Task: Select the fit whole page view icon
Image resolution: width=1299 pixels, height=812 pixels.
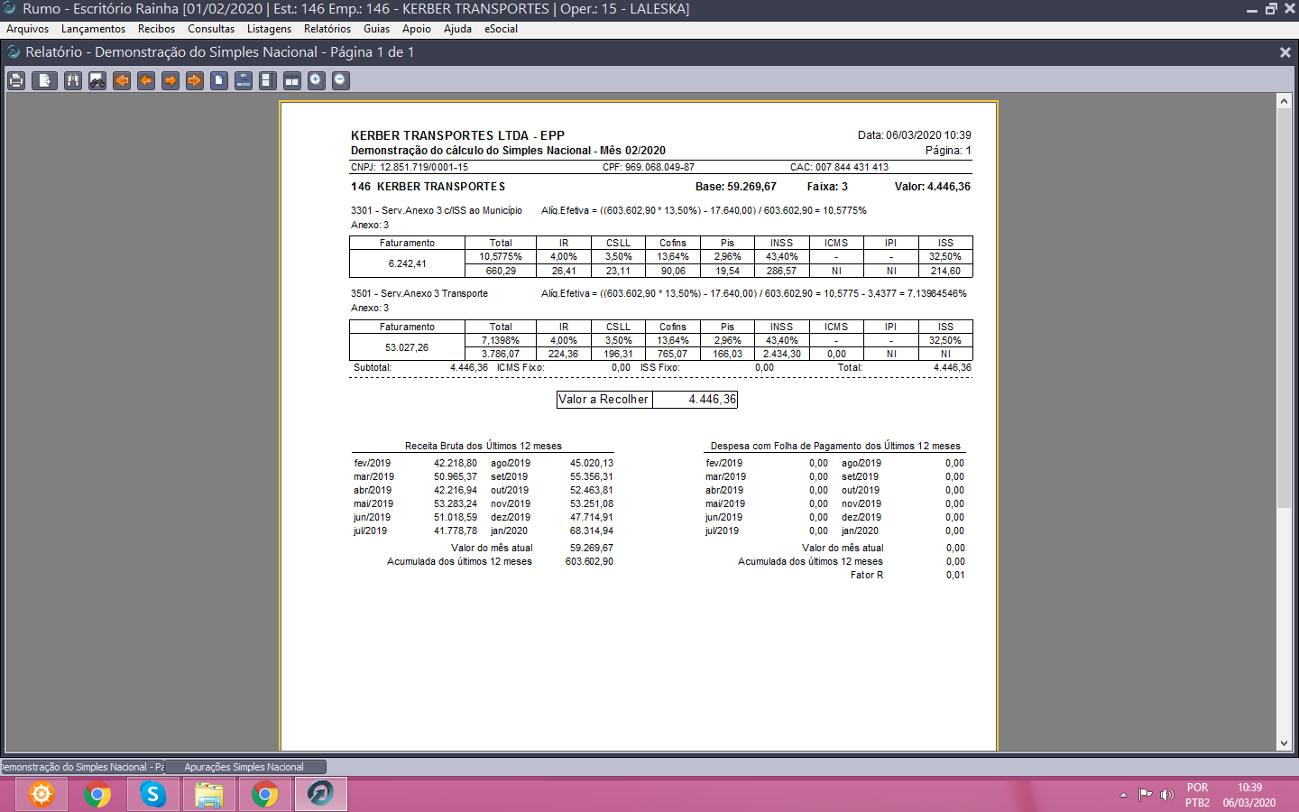Action: [219, 80]
